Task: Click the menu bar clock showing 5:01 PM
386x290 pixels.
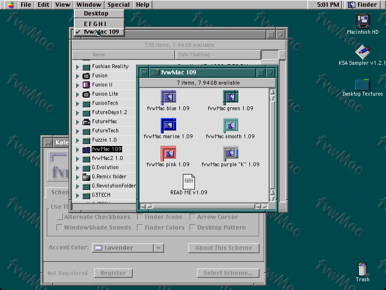Action: (328, 5)
